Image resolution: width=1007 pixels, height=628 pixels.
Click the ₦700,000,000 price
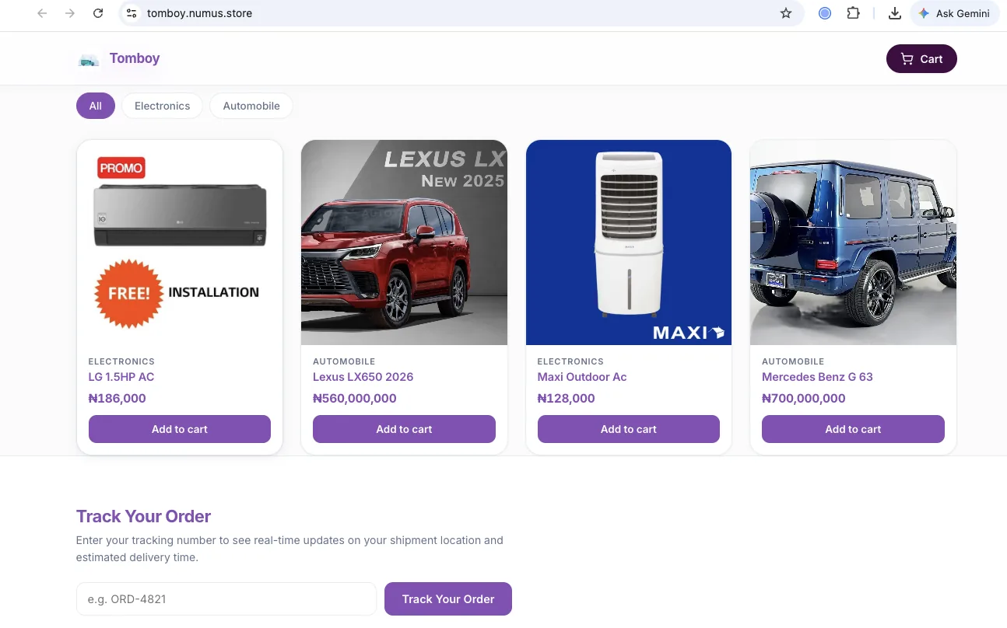click(804, 399)
